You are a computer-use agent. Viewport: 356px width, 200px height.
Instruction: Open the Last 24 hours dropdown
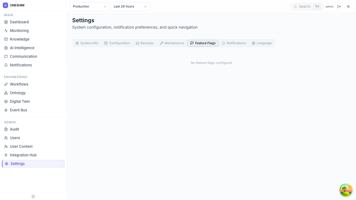(x=130, y=6)
